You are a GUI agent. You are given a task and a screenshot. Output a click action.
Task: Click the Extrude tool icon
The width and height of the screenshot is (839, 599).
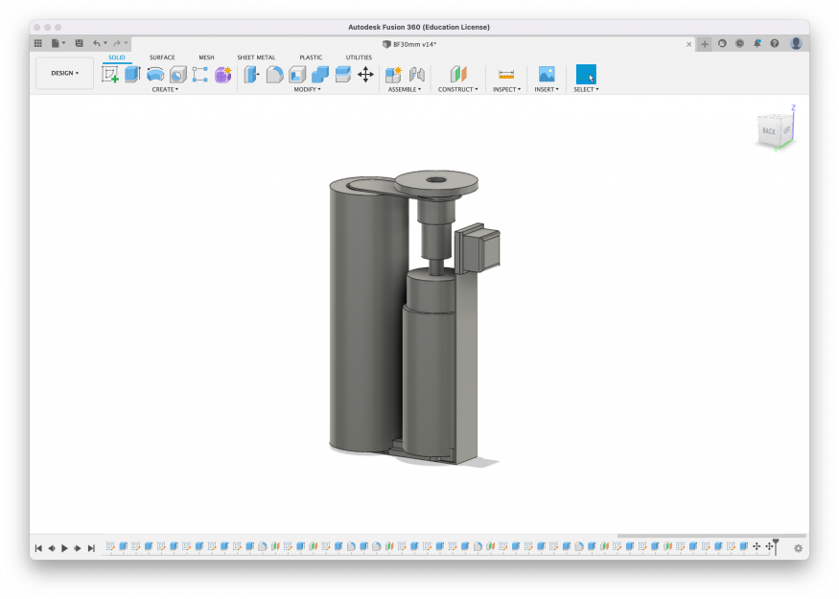132,74
